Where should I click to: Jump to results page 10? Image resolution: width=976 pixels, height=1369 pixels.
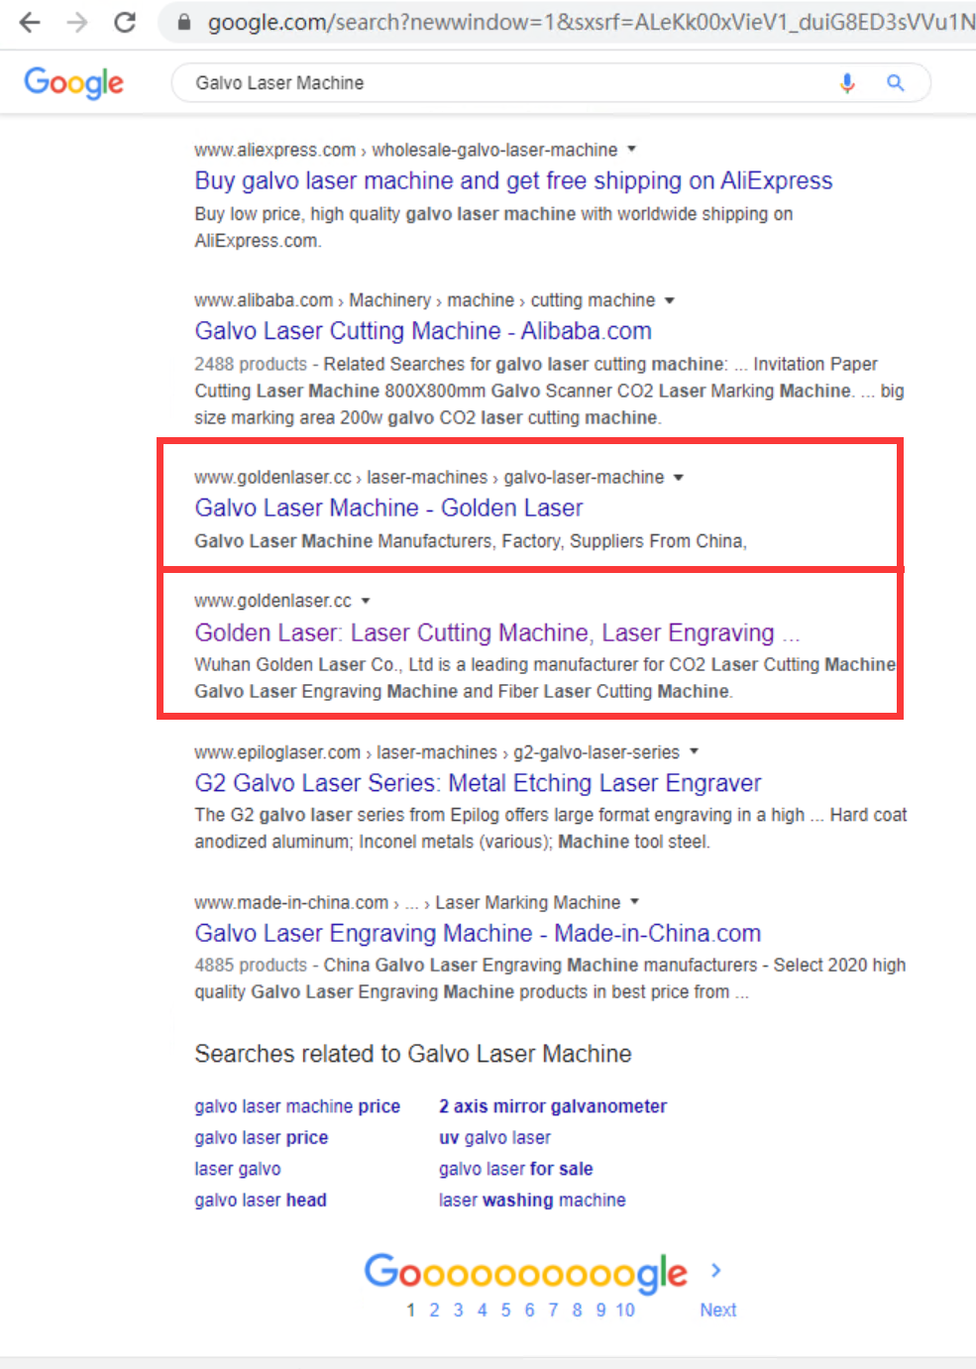(624, 1310)
